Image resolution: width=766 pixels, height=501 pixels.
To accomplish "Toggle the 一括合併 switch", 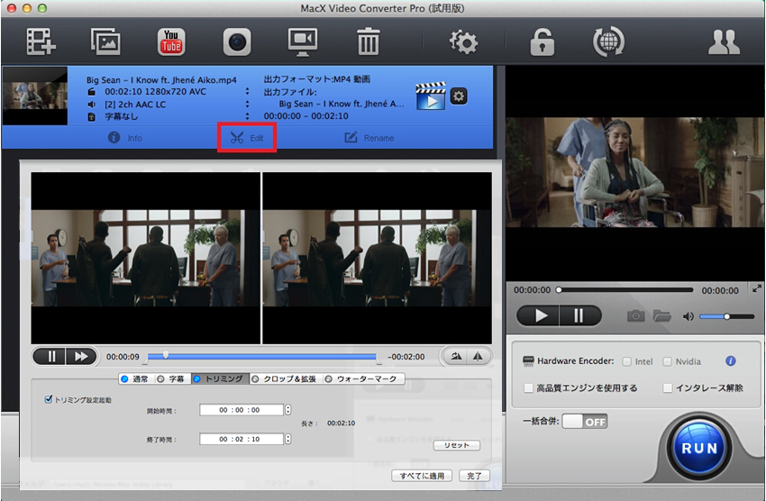I will [x=585, y=422].
